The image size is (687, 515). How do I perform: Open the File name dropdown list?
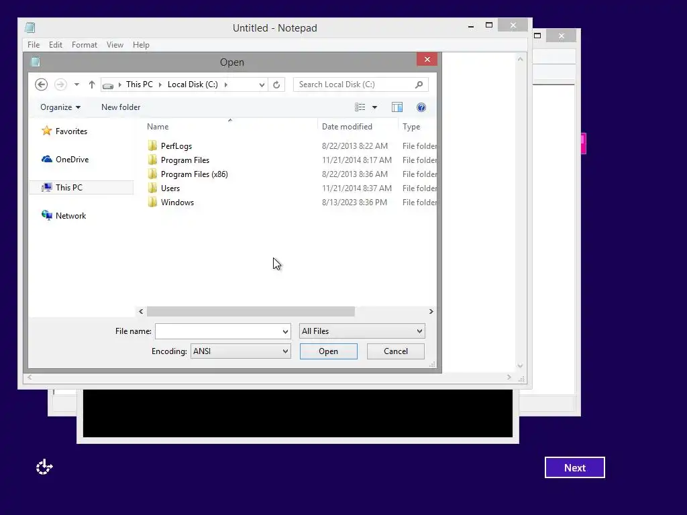[285, 331]
